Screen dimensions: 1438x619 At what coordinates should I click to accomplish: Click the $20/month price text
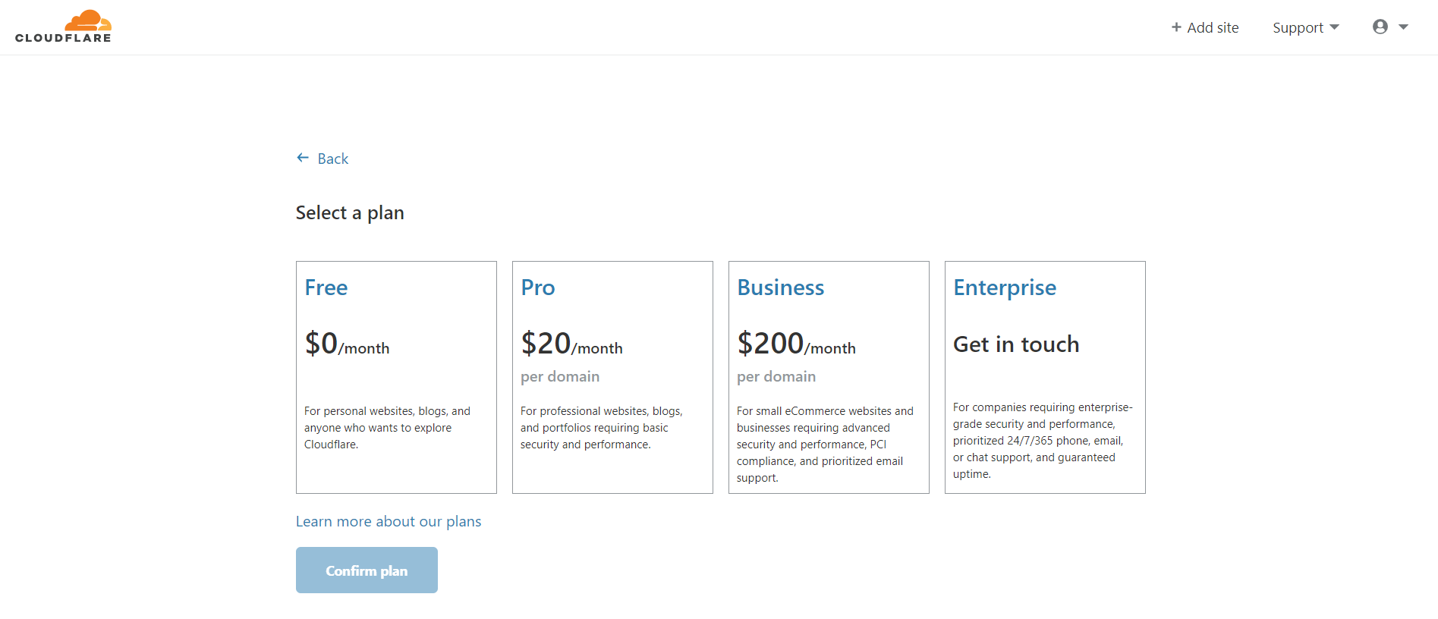click(571, 344)
